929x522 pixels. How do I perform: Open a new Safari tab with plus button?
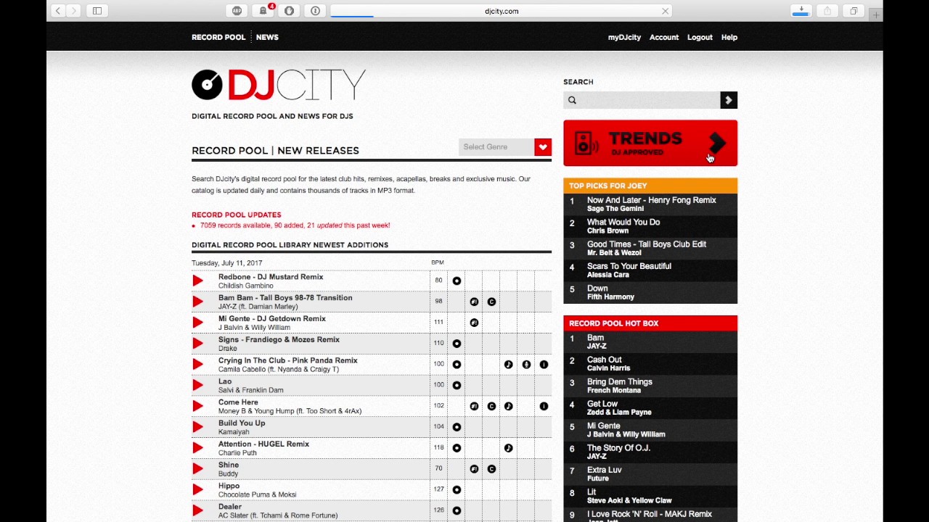point(876,14)
